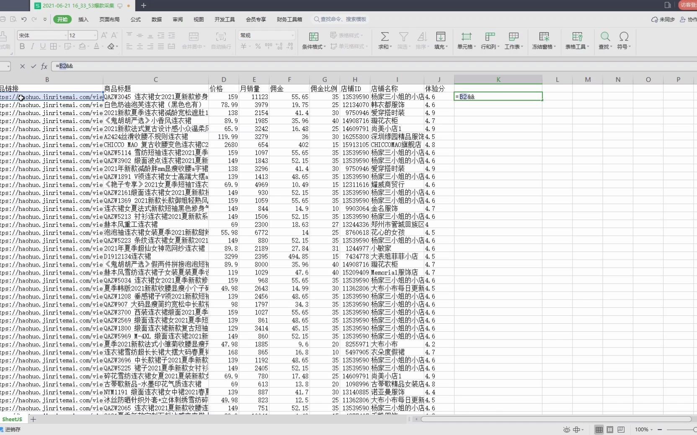The height and width of the screenshot is (435, 697).
Task: Select column K header
Action: [498, 79]
